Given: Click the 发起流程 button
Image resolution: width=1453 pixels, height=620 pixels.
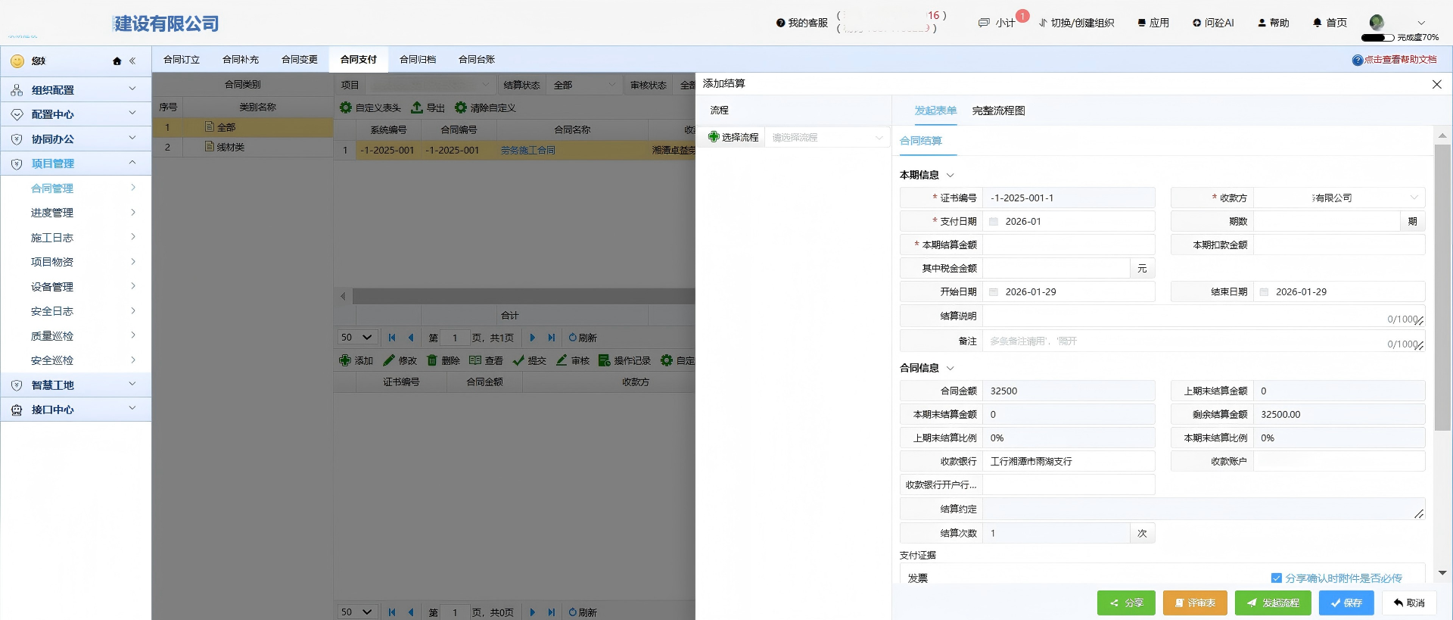Looking at the screenshot, I should click(x=1272, y=603).
